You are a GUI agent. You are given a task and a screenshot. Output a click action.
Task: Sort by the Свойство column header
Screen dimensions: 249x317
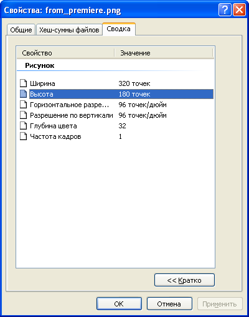[x=65, y=53]
